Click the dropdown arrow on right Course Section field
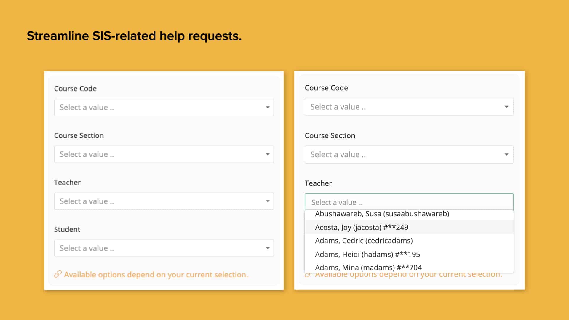The image size is (569, 320). click(x=507, y=154)
